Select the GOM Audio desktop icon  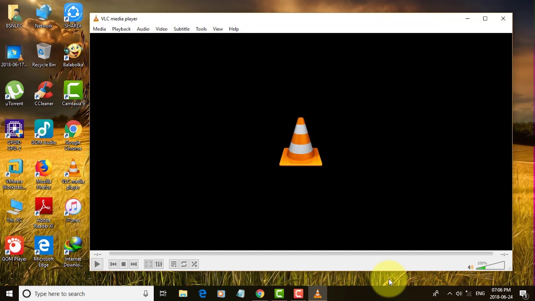pyautogui.click(x=43, y=133)
